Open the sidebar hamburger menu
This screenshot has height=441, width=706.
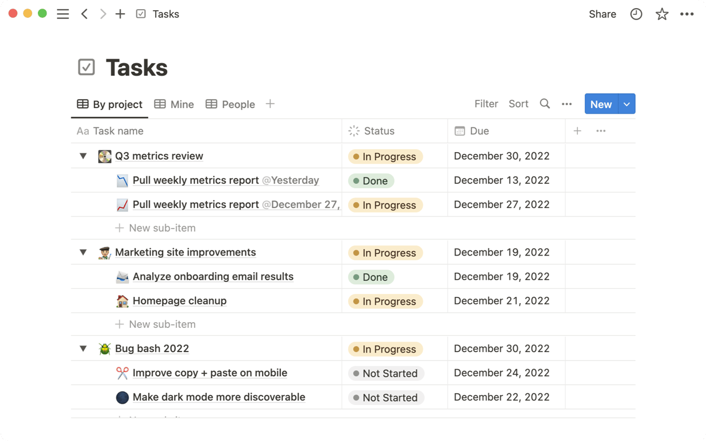tap(63, 14)
